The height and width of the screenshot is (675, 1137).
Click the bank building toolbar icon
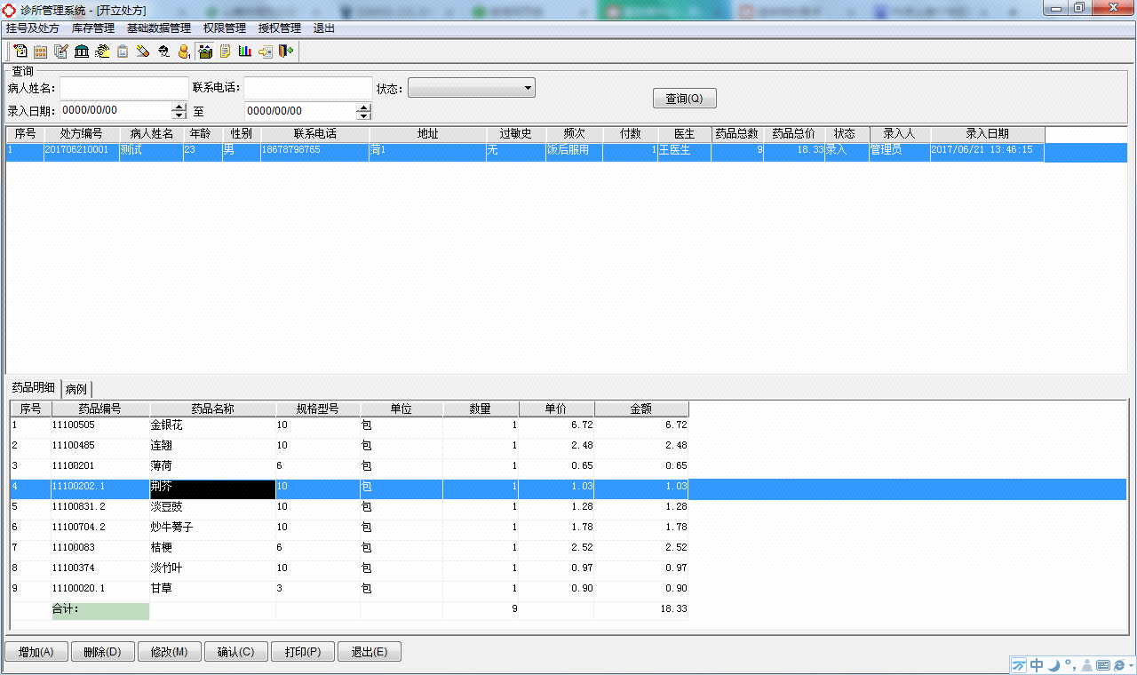82,52
